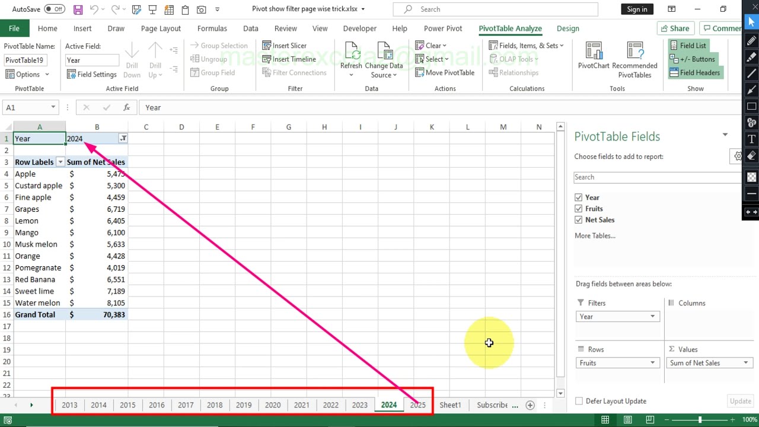The image size is (759, 427).
Task: Click the Comments button
Action: [721, 28]
